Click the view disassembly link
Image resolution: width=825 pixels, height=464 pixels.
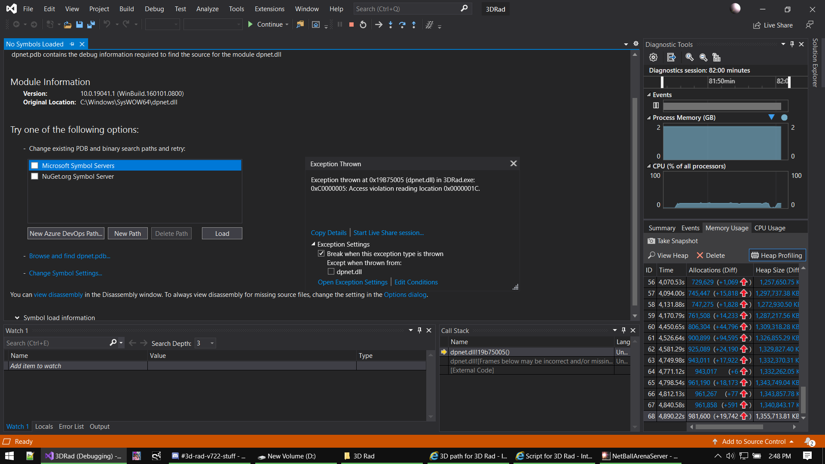pos(58,295)
